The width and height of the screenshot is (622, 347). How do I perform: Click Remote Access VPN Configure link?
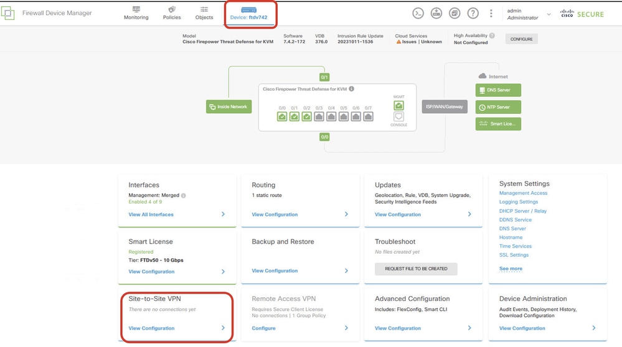click(263, 328)
